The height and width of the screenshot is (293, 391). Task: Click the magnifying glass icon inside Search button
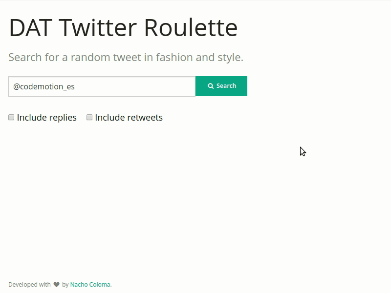[x=211, y=86]
